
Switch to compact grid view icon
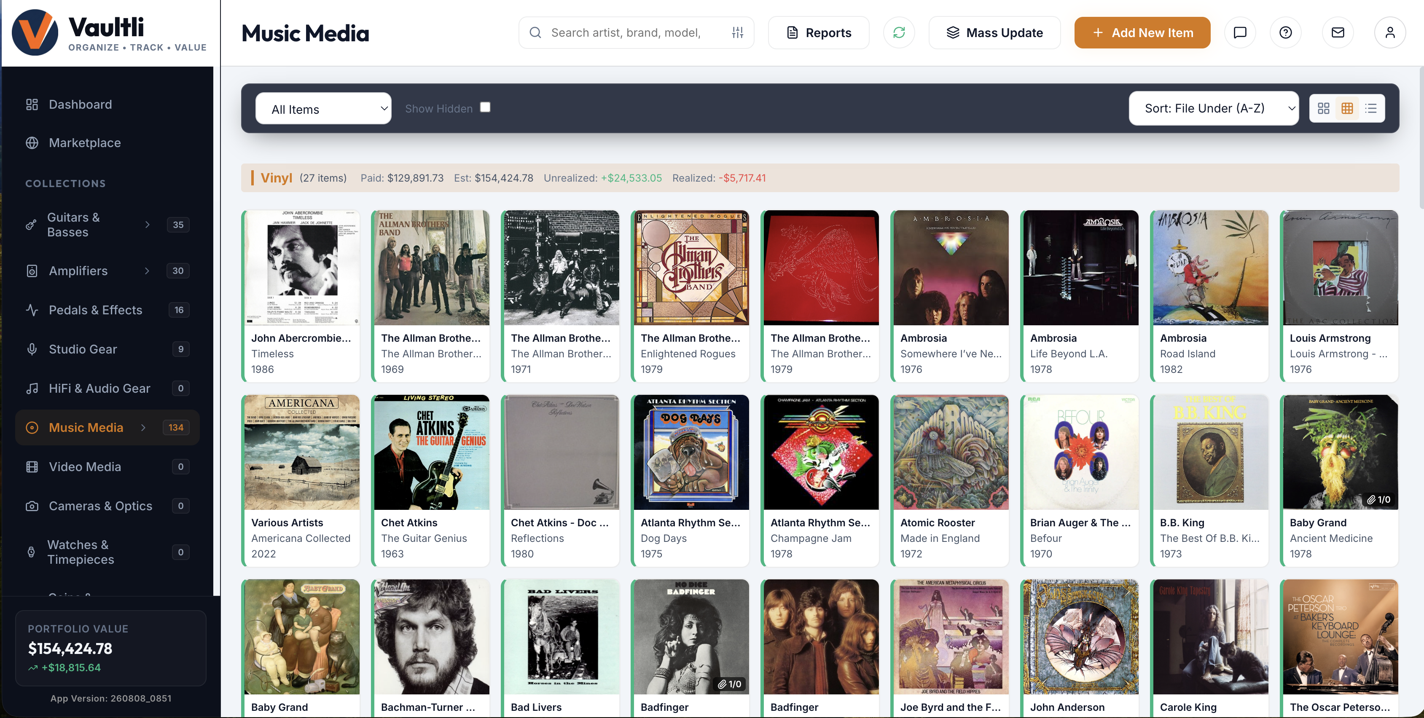[1347, 108]
